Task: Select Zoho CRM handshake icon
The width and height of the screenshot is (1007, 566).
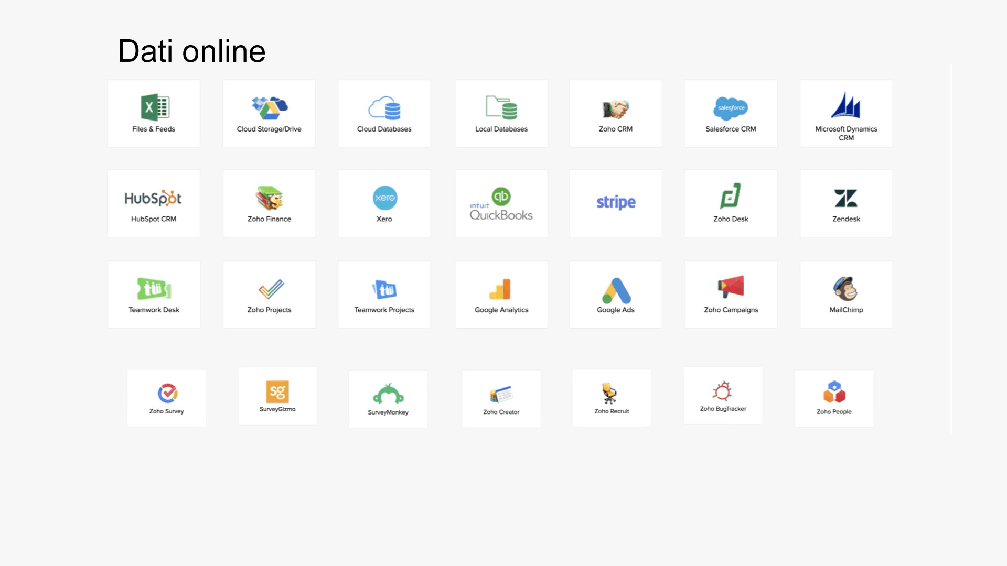Action: pos(615,109)
